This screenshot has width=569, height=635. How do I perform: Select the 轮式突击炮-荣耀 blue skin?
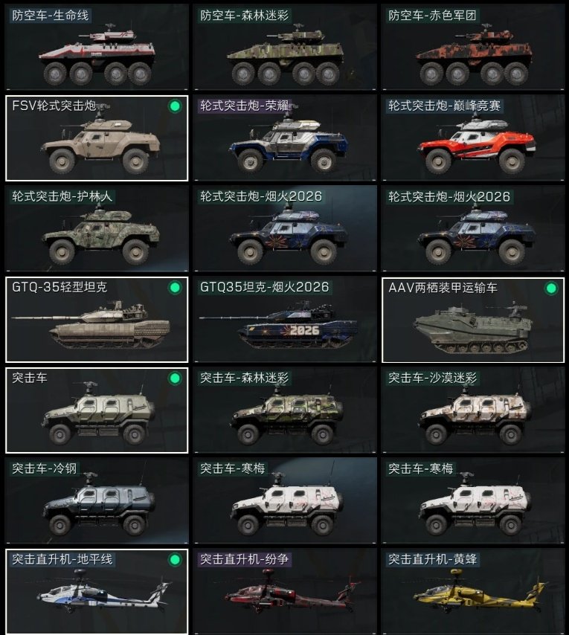pyautogui.click(x=285, y=138)
